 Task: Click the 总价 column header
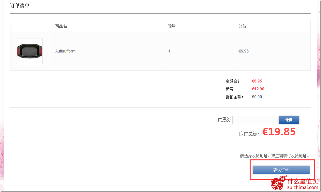[x=242, y=26]
